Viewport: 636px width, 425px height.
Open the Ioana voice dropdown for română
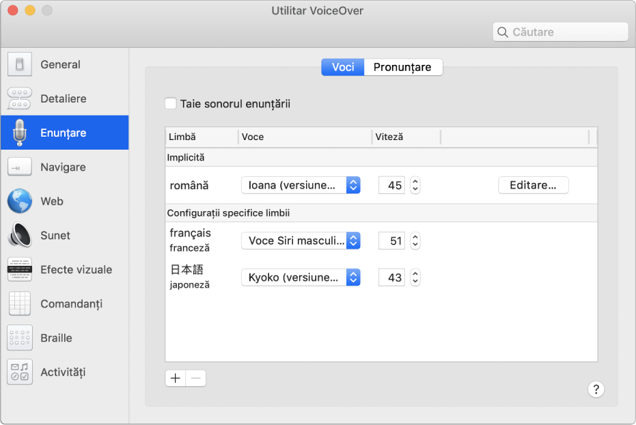301,184
